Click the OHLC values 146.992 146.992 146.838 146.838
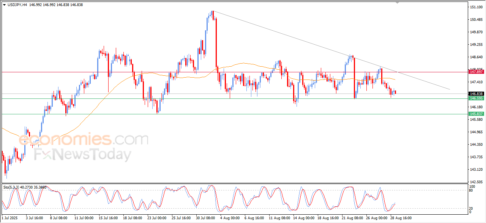The height and width of the screenshot is (223, 486). [x=55, y=5]
